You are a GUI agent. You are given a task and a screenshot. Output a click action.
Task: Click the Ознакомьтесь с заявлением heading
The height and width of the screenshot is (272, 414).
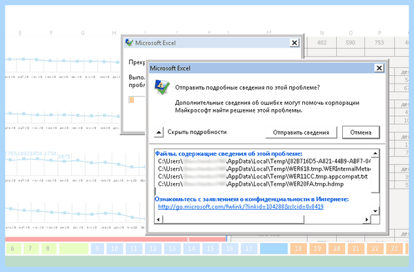pyautogui.click(x=252, y=199)
